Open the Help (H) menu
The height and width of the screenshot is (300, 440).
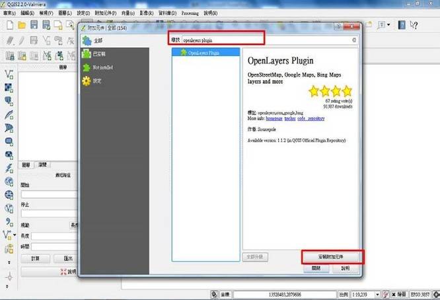211,13
